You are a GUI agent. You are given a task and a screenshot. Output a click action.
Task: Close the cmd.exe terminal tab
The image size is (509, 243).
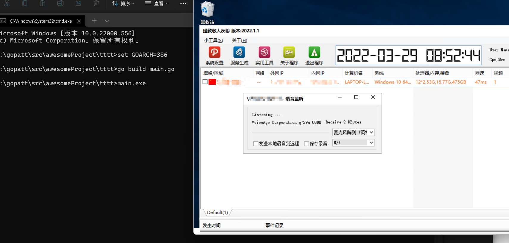[79, 21]
